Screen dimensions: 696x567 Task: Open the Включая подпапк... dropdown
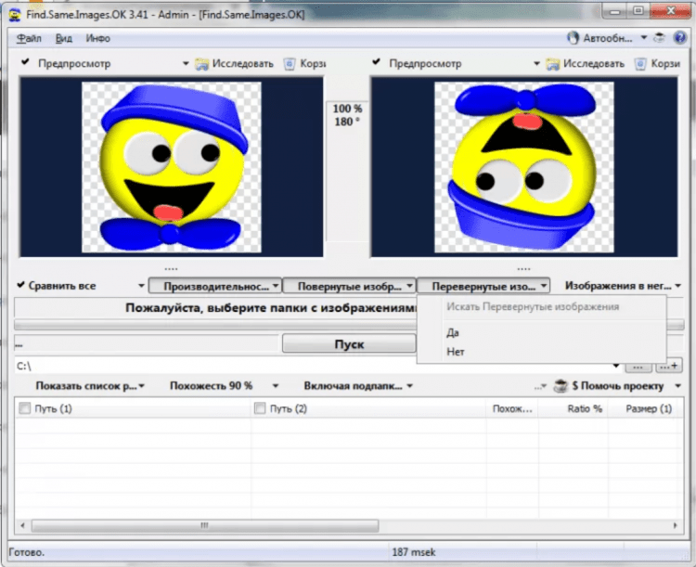pos(358,386)
